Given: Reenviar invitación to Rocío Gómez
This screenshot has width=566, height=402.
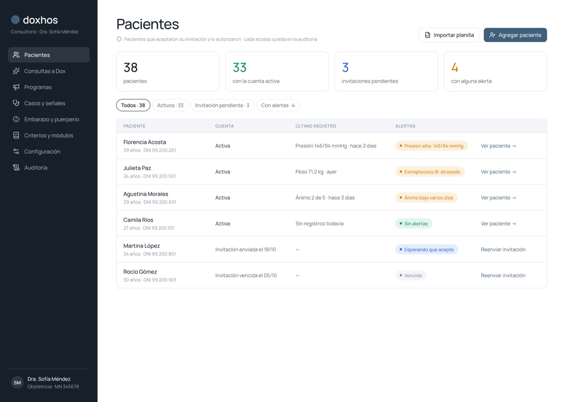Looking at the screenshot, I should pyautogui.click(x=503, y=275).
